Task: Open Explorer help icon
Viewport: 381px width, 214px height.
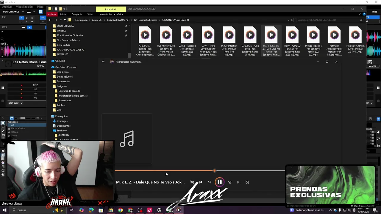Action: pyautogui.click(x=364, y=14)
